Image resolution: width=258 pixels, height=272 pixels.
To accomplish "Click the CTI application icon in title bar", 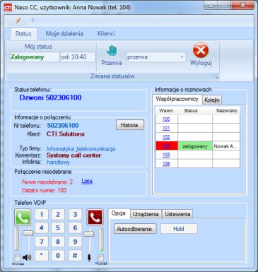I will pos(8,7).
